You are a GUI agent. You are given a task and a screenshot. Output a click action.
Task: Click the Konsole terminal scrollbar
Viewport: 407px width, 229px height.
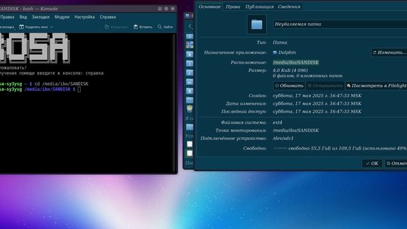[x=174, y=102]
